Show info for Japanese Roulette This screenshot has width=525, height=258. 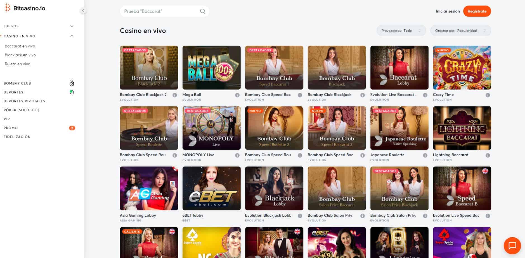point(425,155)
